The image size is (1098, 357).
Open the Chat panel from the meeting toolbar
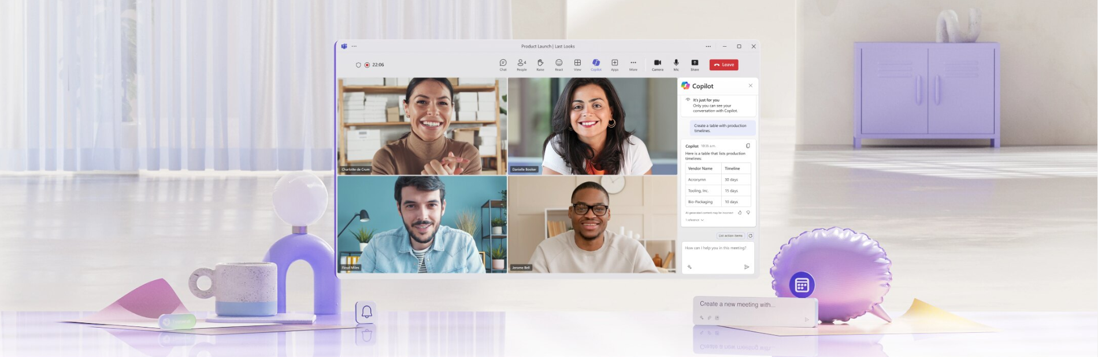503,65
